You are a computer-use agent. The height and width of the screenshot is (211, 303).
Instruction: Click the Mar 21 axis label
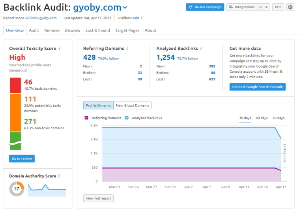114,187
